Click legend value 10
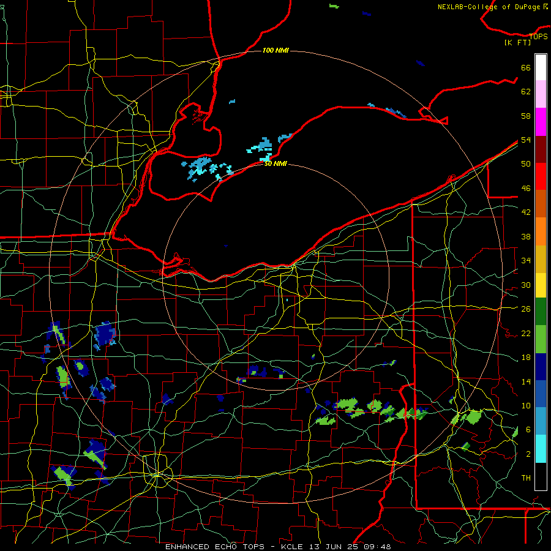 pos(526,405)
